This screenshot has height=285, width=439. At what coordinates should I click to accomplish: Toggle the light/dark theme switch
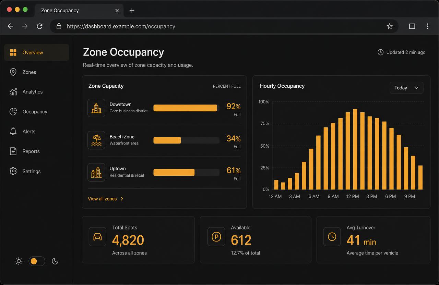(x=37, y=261)
